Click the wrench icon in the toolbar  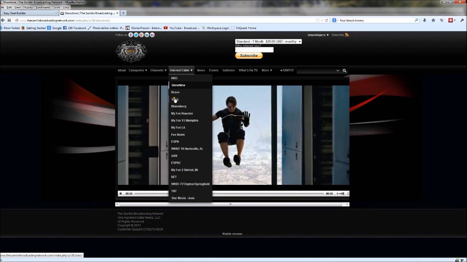point(462,20)
